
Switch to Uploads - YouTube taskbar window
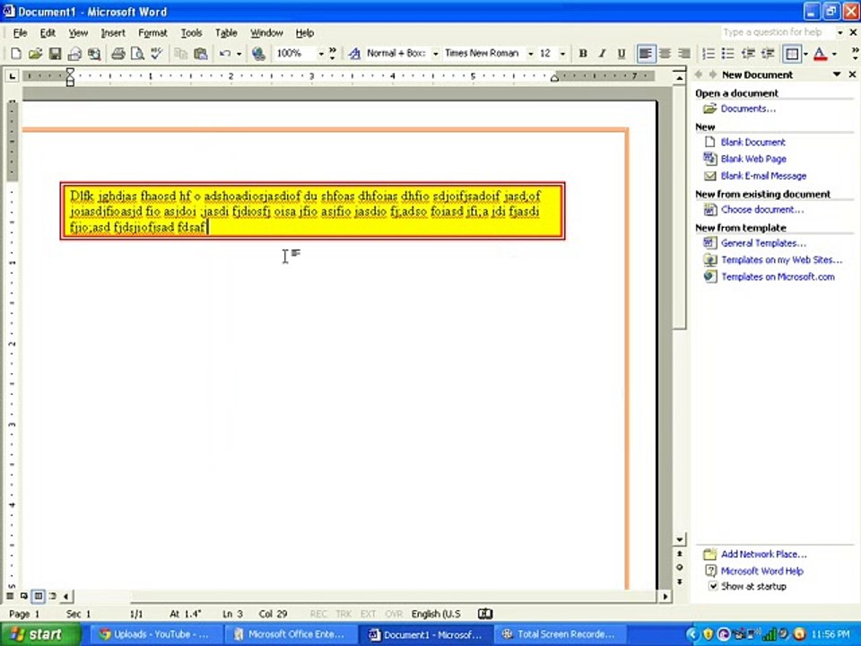[x=154, y=634]
